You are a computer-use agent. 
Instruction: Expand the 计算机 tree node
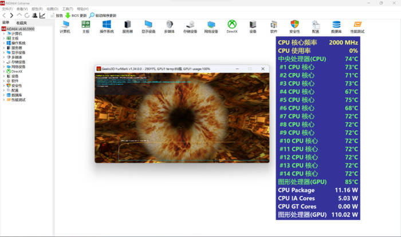pyautogui.click(x=4, y=34)
